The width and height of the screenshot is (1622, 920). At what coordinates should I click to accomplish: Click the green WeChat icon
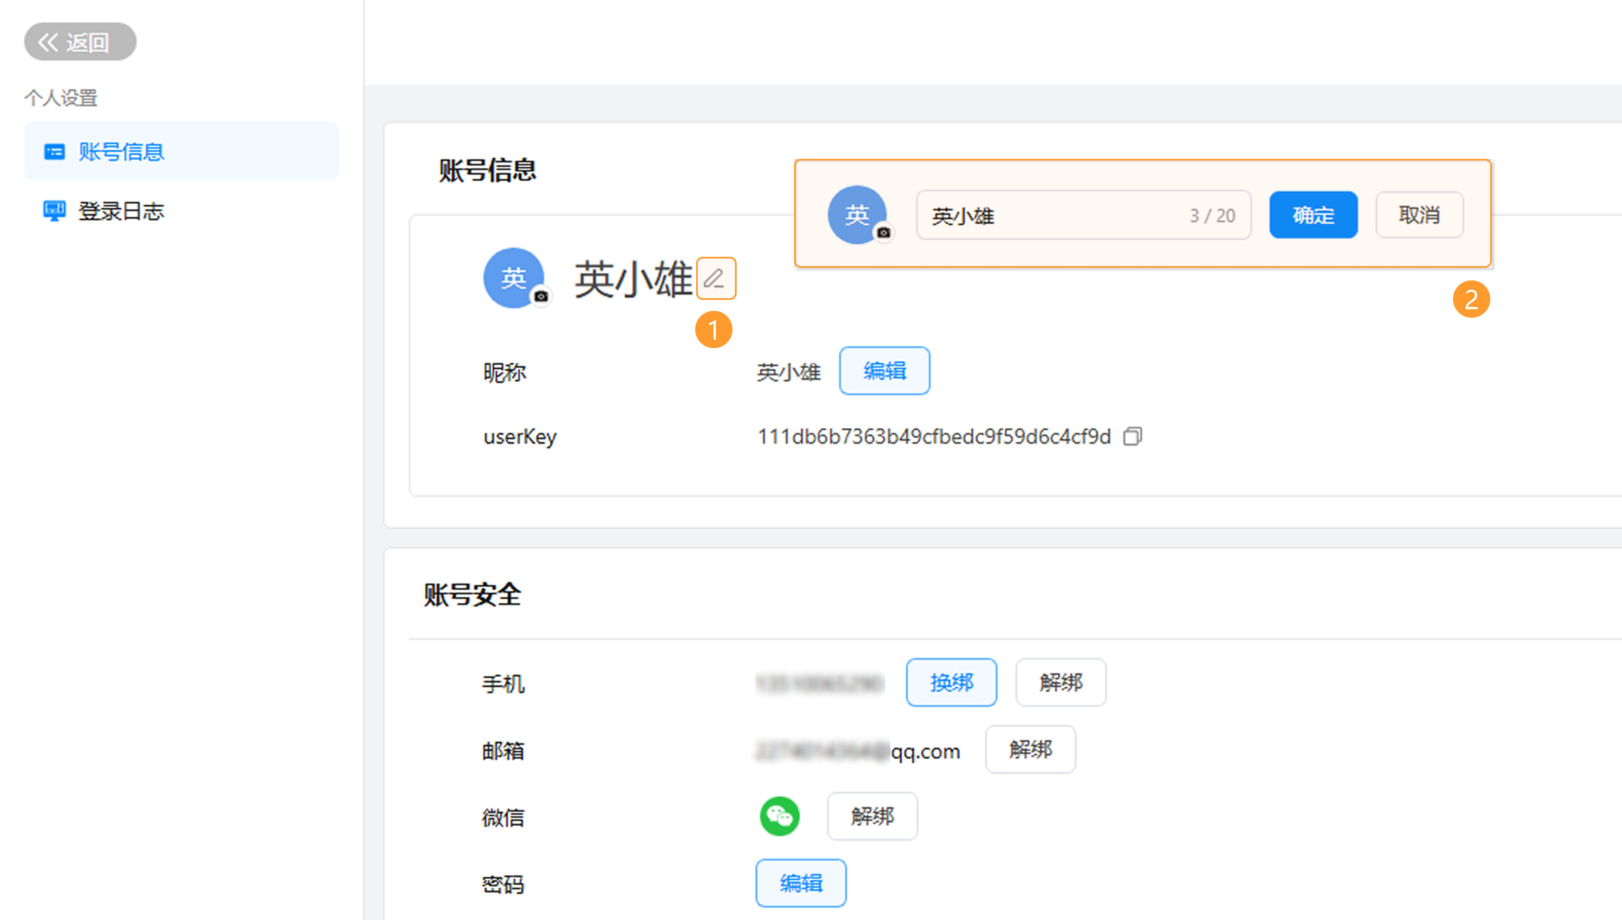[x=780, y=817]
